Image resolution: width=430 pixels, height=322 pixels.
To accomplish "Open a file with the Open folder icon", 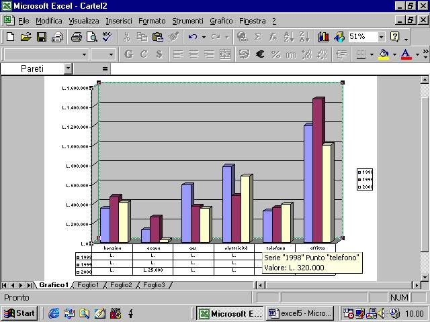I will pos(26,37).
